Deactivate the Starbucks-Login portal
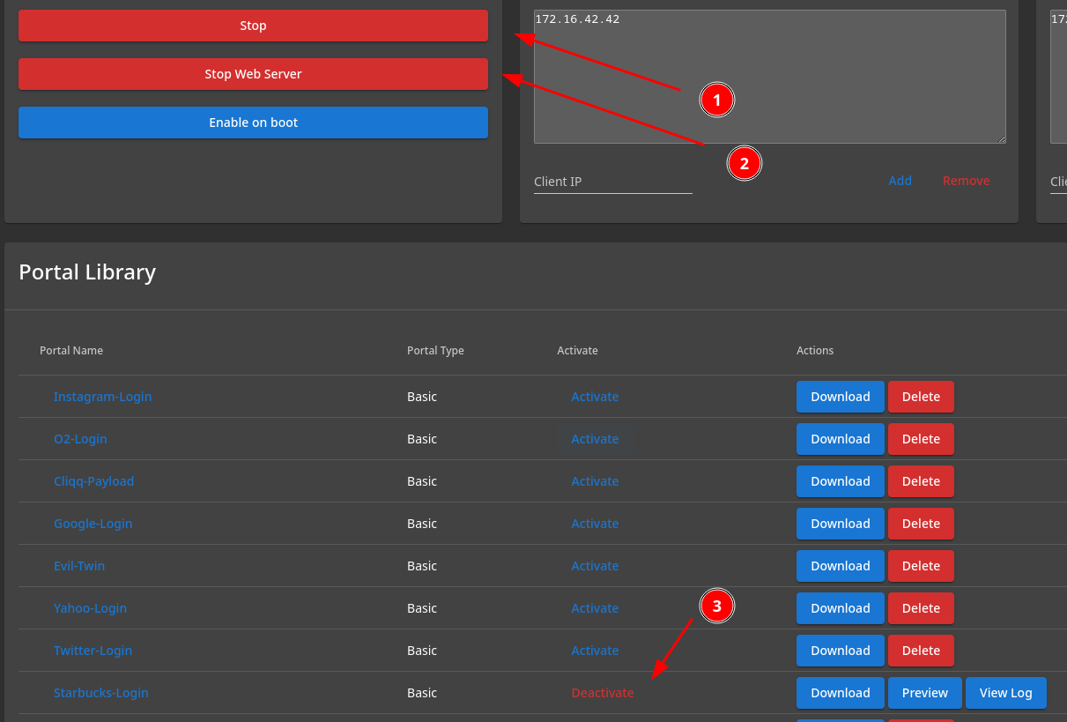 (x=603, y=693)
